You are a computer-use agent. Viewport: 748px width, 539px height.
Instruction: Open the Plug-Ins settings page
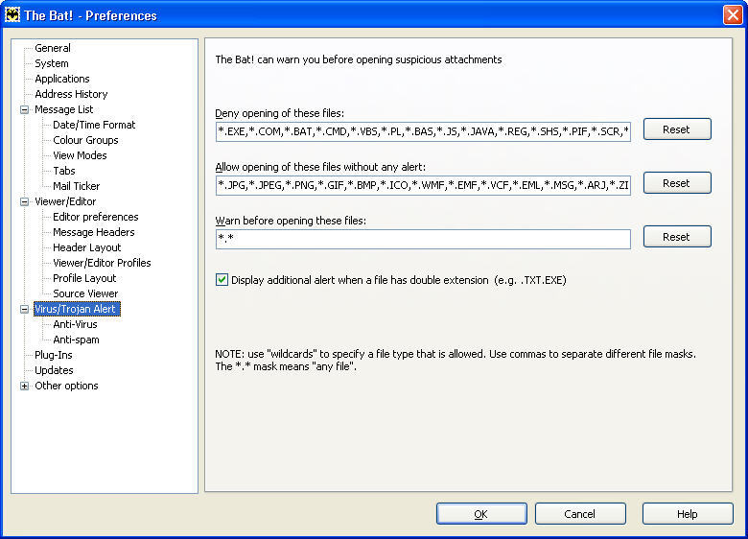[x=54, y=355]
